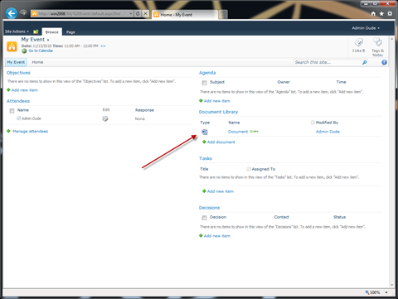Open the Tasks heading link
This screenshot has height=299, width=398.
click(206, 158)
